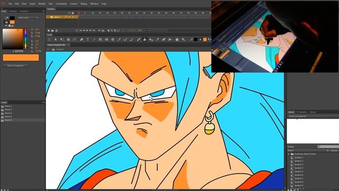The height and width of the screenshot is (191, 339).
Task: Select the Paint Bucket tool
Action: [145, 40]
